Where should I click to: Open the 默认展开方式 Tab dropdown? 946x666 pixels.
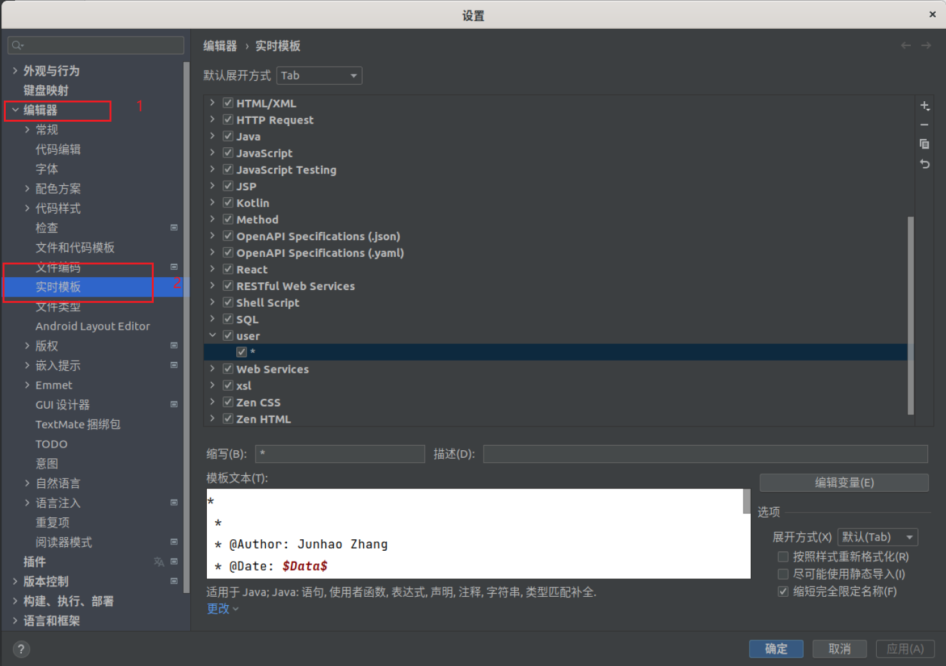(x=320, y=76)
